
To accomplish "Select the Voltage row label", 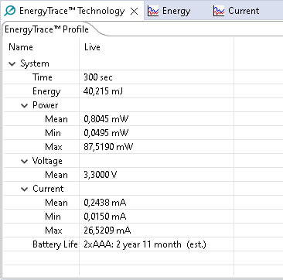I will (47, 161).
